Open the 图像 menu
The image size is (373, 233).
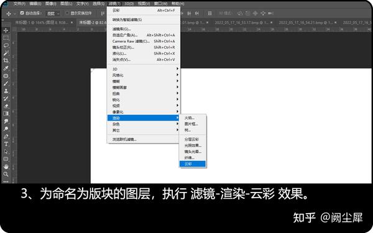(51, 4)
